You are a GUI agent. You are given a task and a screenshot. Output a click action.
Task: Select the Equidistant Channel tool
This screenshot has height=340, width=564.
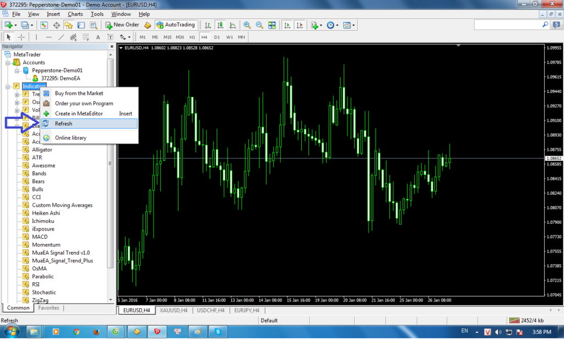pyautogui.click(x=73, y=37)
